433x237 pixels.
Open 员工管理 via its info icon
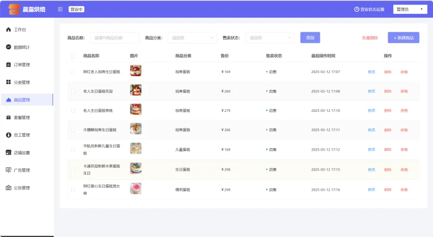coord(8,135)
